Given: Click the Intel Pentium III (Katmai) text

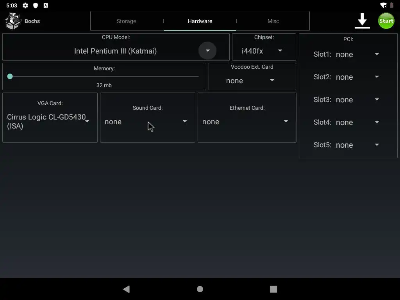Looking at the screenshot, I should 115,51.
